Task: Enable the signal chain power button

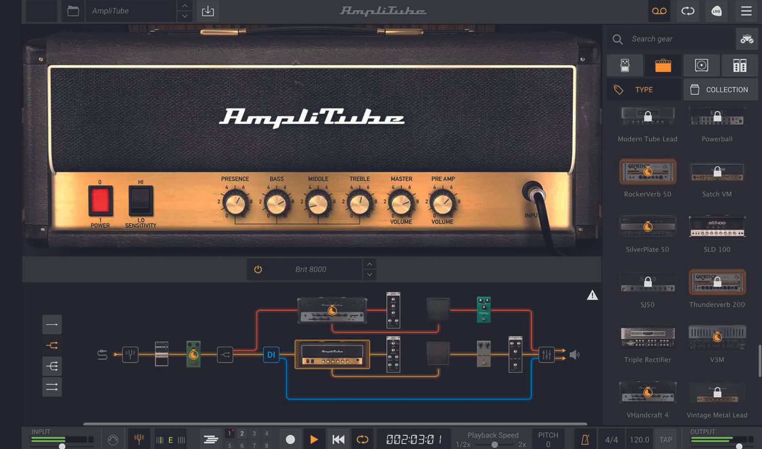Action: [x=258, y=269]
